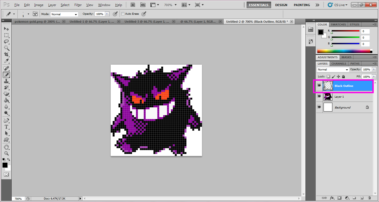Switch to Painting workspace
Viewport: 379px width, 202px height.
302,5
